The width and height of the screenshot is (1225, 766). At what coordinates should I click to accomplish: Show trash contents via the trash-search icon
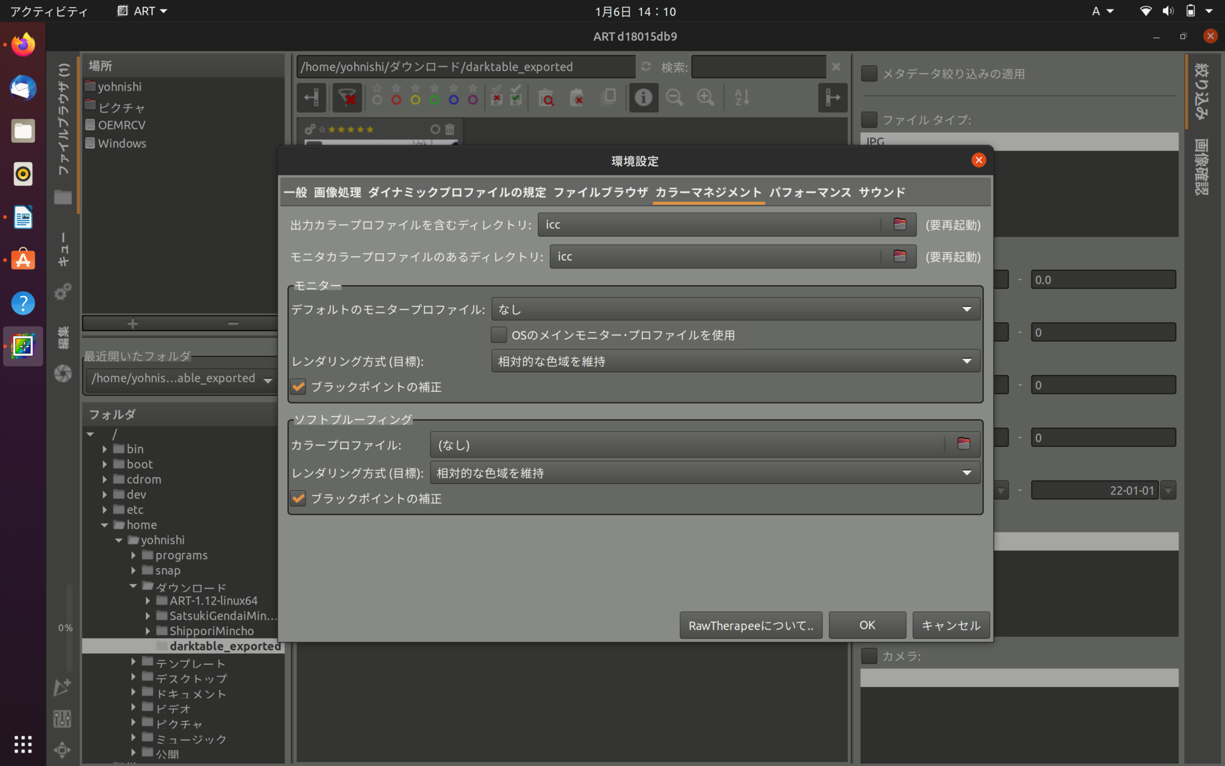(547, 98)
